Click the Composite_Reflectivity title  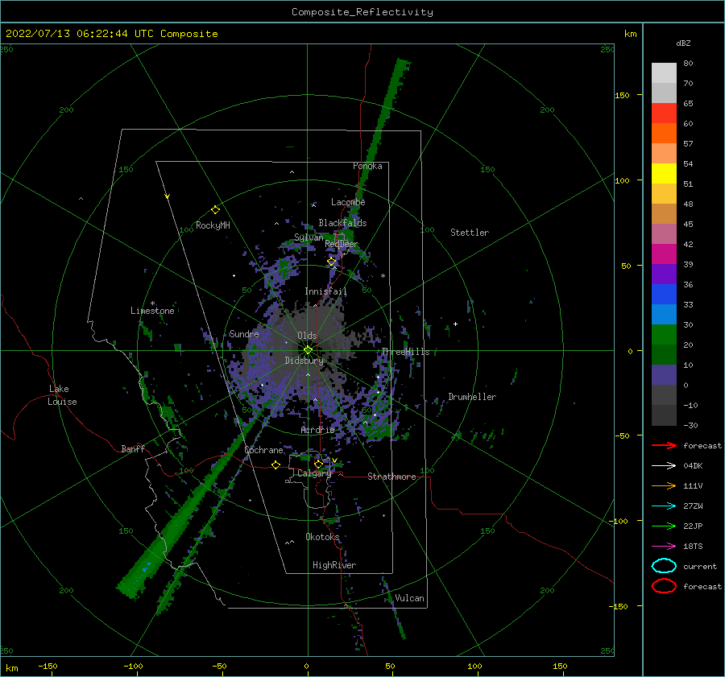pyautogui.click(x=362, y=12)
